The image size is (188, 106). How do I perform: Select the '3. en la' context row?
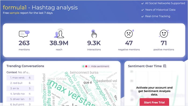20,88
